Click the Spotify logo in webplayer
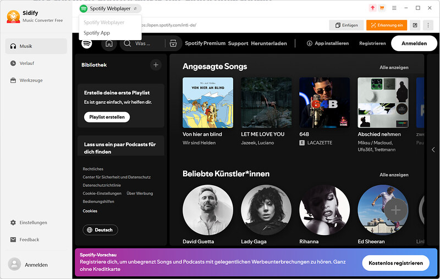 tap(87, 43)
